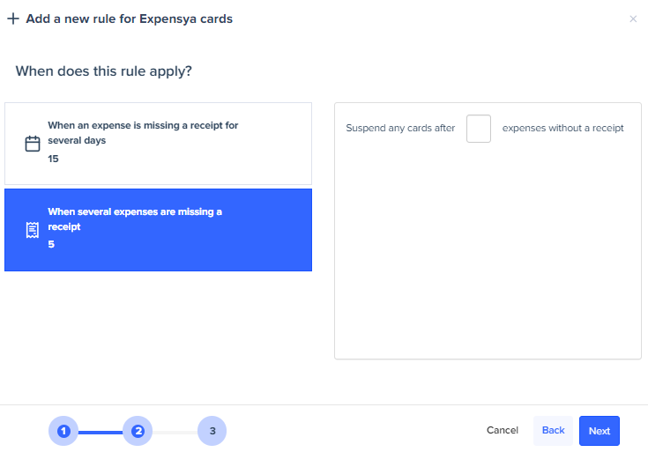Click the Cancel link
The width and height of the screenshot is (648, 452).
coord(503,431)
